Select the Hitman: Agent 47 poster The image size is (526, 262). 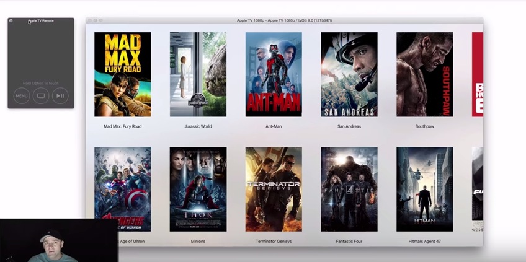pos(425,189)
